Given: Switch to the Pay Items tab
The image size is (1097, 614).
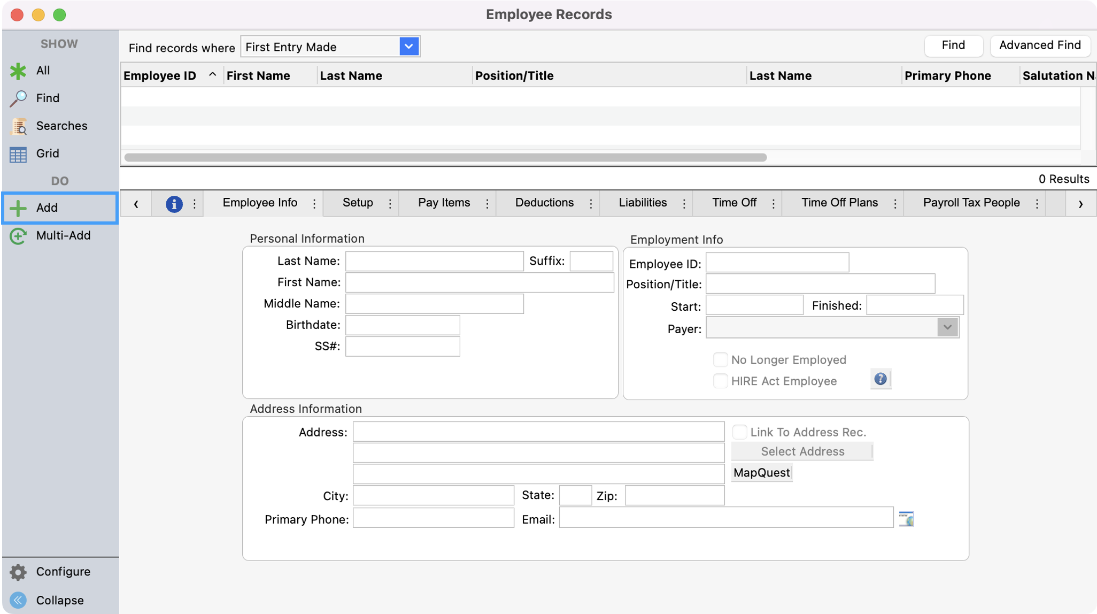Looking at the screenshot, I should click(x=444, y=203).
